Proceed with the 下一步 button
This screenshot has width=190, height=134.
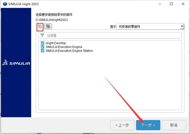tap(148, 125)
